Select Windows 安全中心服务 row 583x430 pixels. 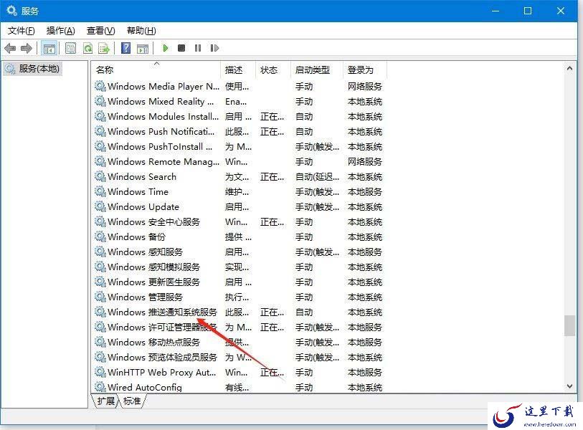coord(238,222)
